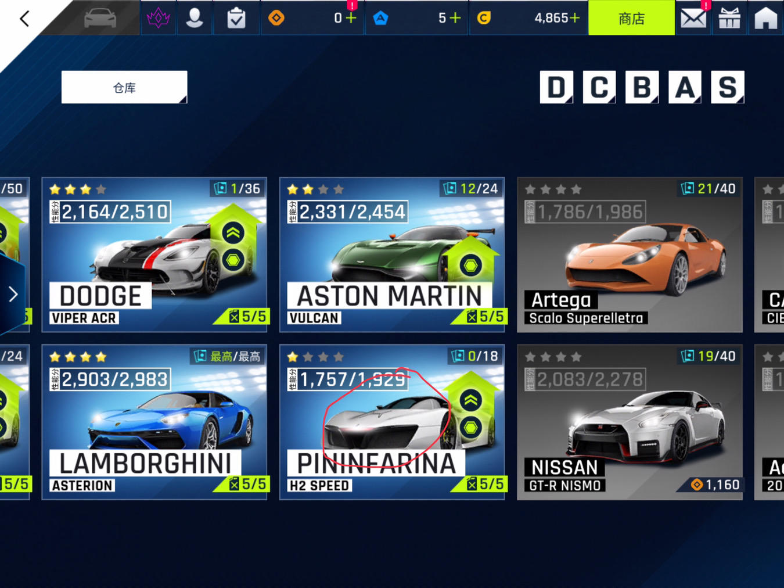This screenshot has width=784, height=588.
Task: Filter cars by class S
Action: pyautogui.click(x=728, y=87)
